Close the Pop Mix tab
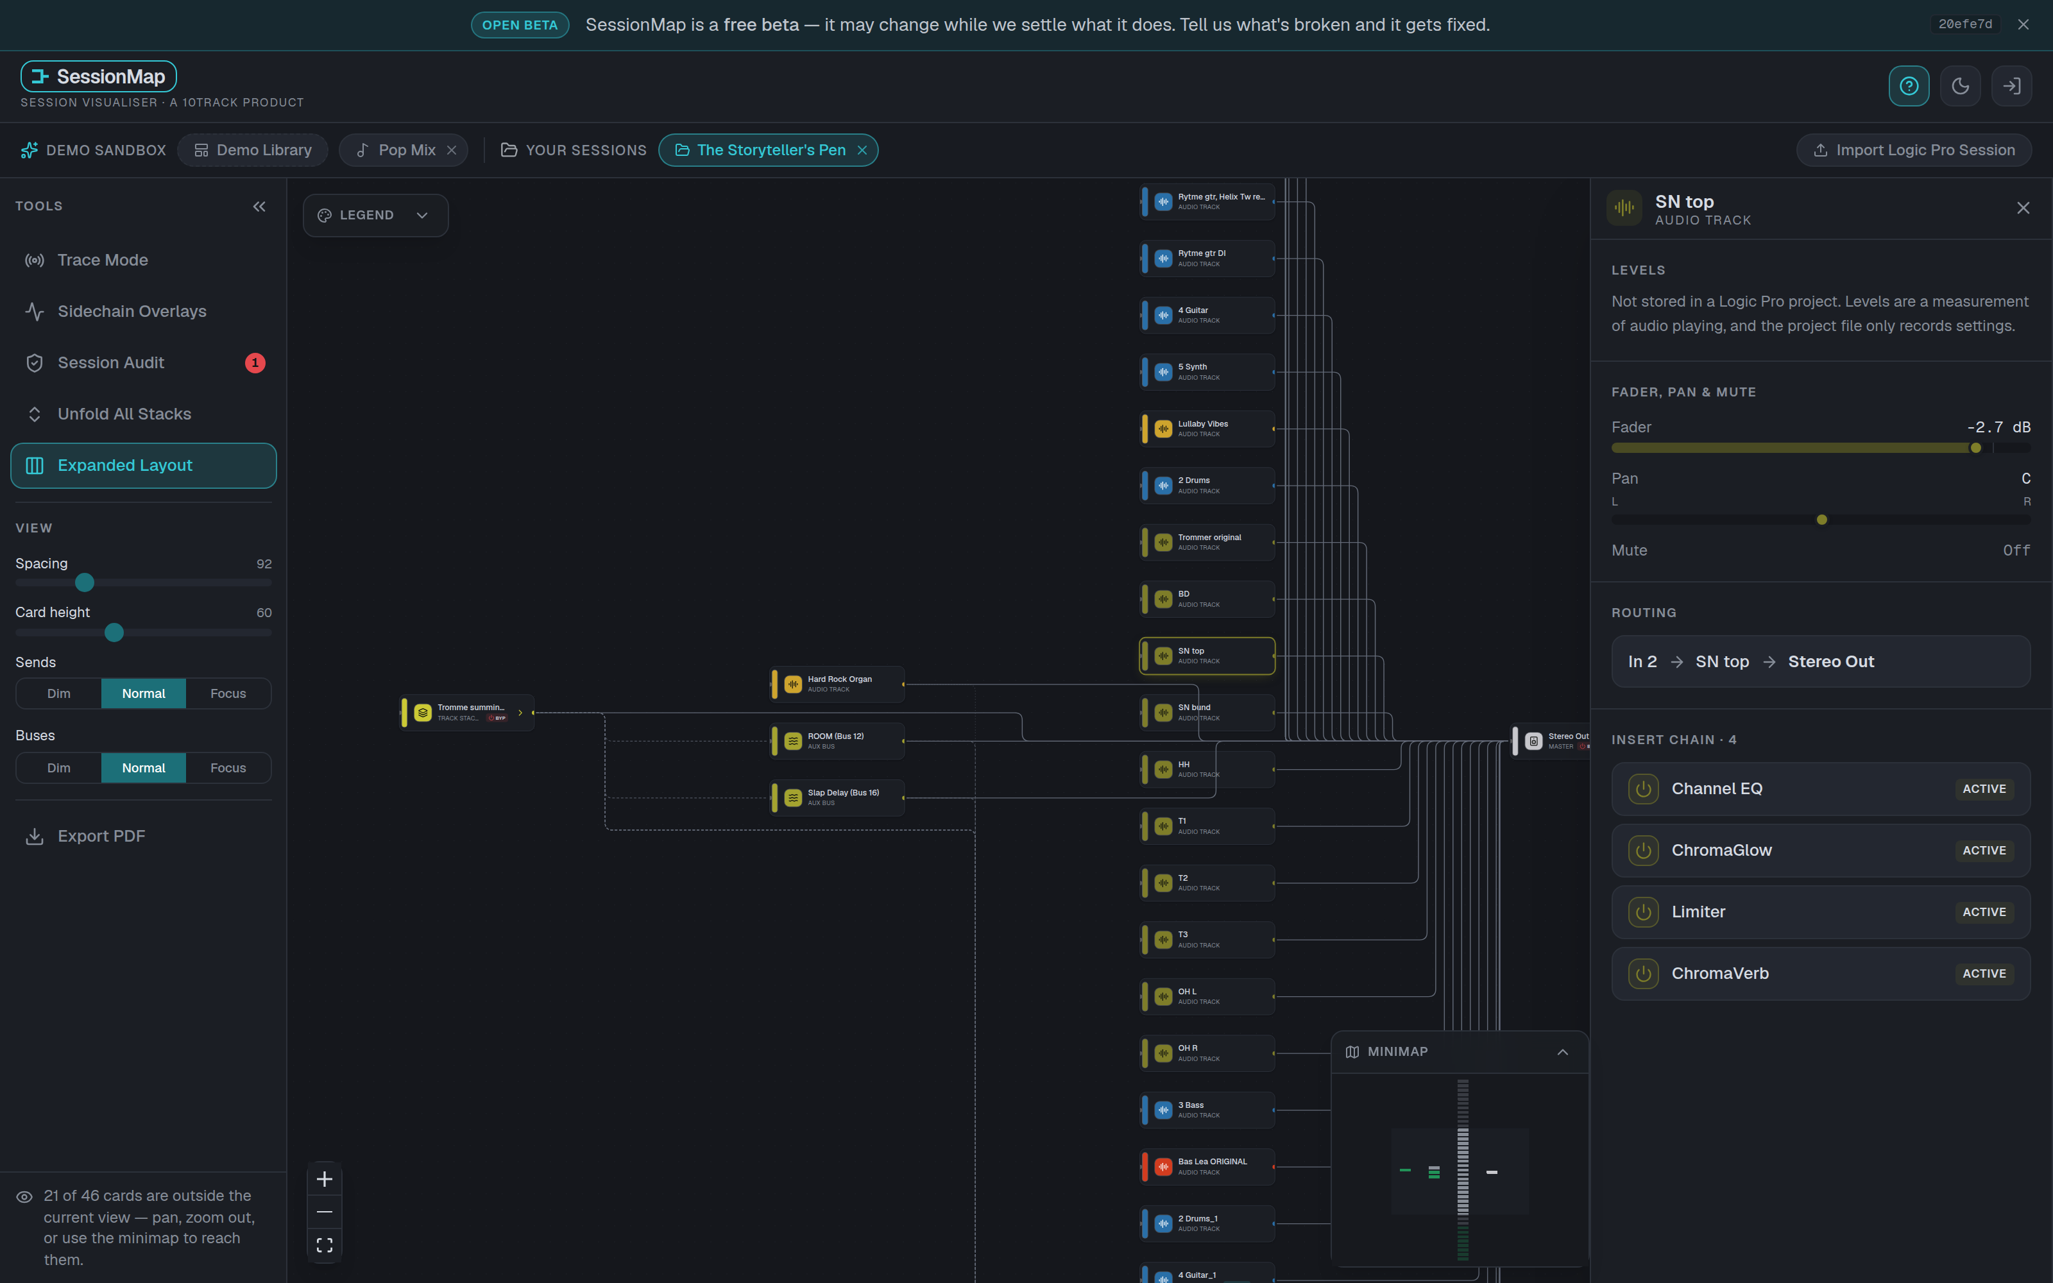 [x=451, y=150]
